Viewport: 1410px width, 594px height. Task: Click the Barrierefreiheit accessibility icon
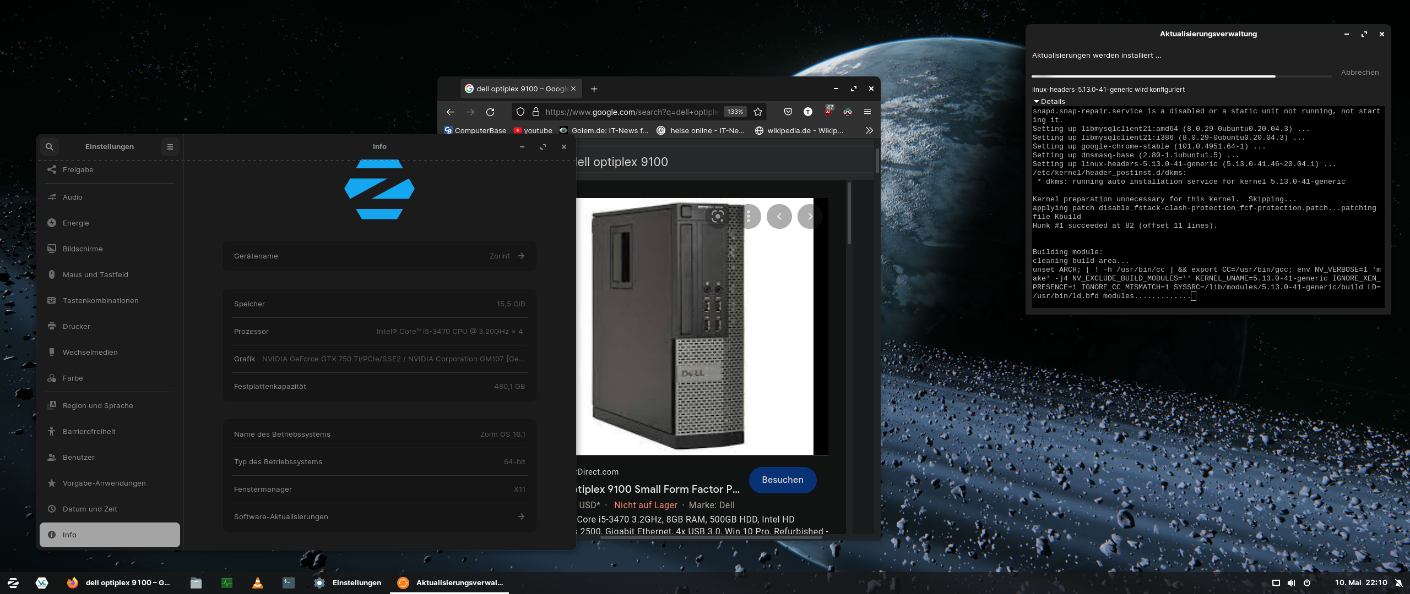click(x=52, y=432)
